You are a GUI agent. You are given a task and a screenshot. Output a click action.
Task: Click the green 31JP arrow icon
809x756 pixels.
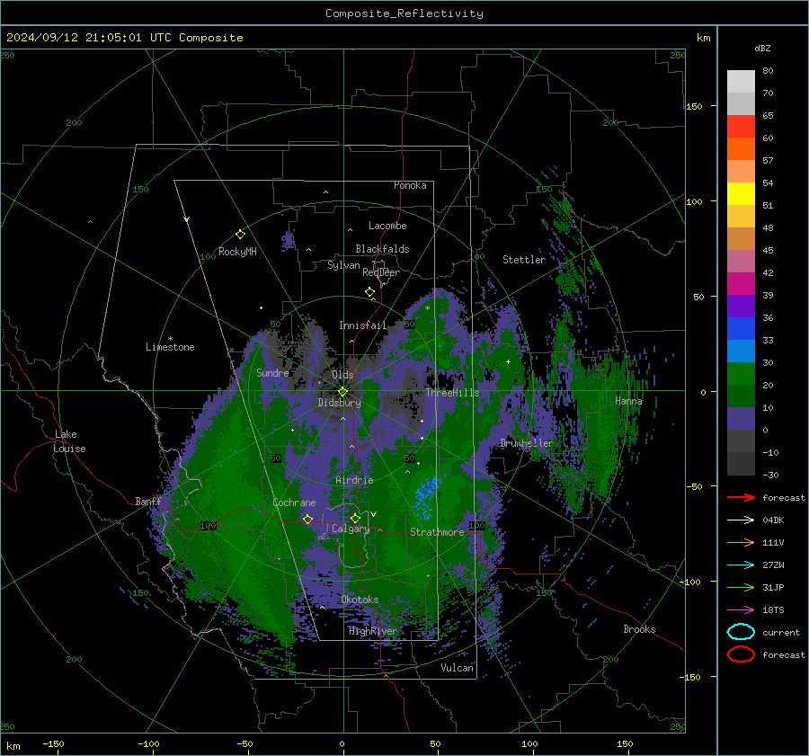pyautogui.click(x=741, y=587)
